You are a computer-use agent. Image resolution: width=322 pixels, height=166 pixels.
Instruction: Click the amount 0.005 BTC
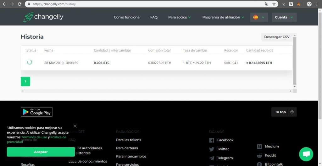tap(102, 63)
